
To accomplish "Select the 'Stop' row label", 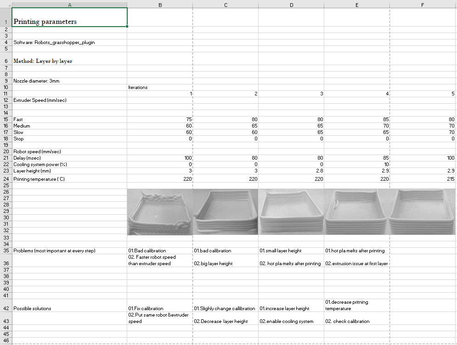I will pyautogui.click(x=69, y=139).
